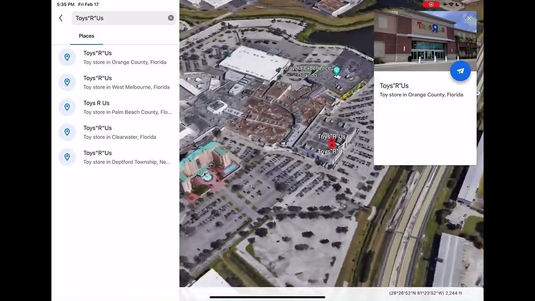
Task: Click the lower Toys"R"Us map label
Action: click(331, 151)
